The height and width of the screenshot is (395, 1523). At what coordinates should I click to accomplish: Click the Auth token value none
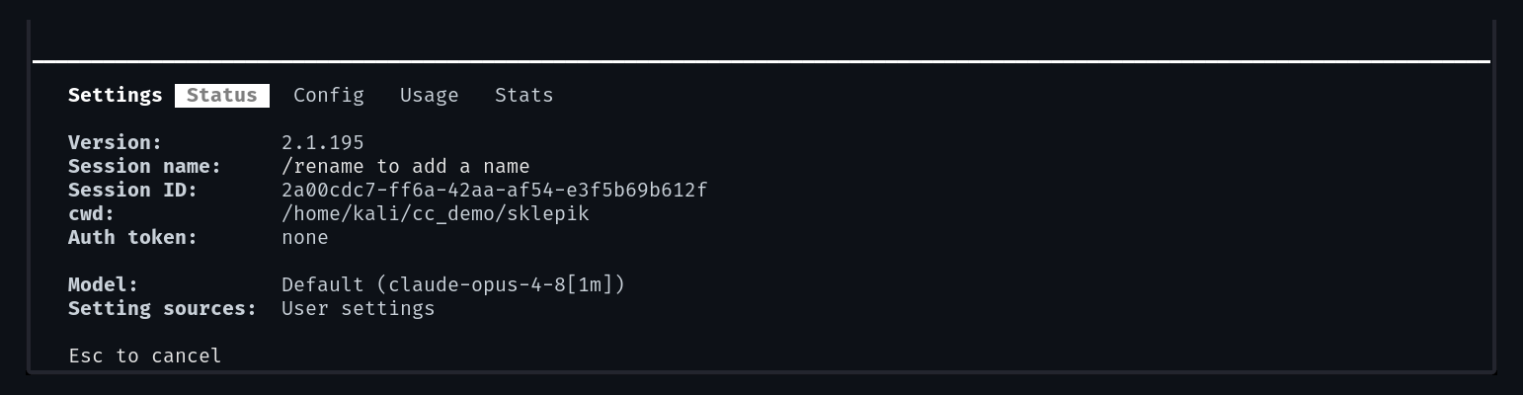click(x=305, y=238)
